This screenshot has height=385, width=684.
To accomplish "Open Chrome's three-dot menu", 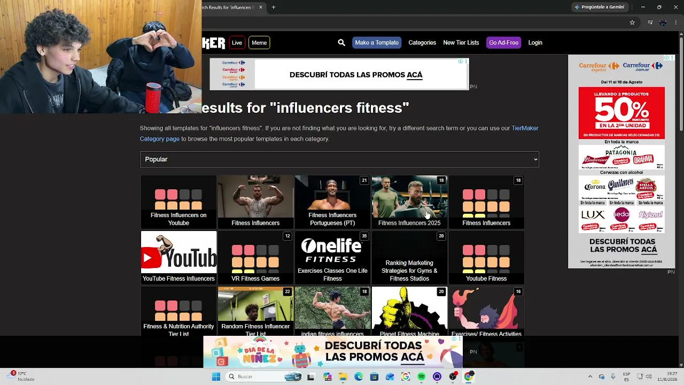I will [677, 22].
